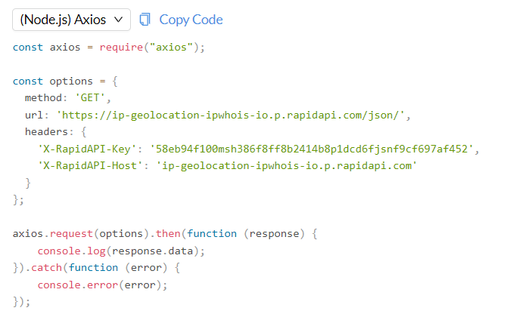Click the Copy Code link text
The width and height of the screenshot is (513, 317).
pyautogui.click(x=191, y=20)
